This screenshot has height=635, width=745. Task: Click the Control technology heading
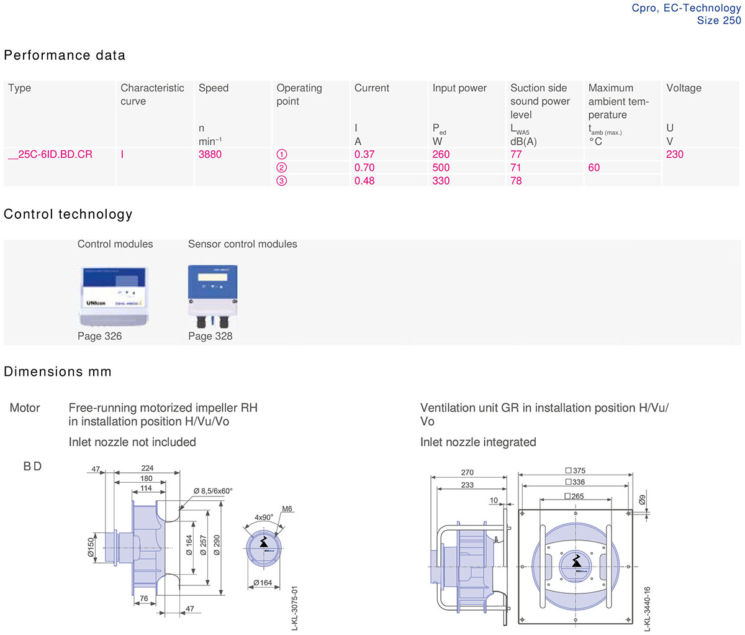click(x=68, y=214)
